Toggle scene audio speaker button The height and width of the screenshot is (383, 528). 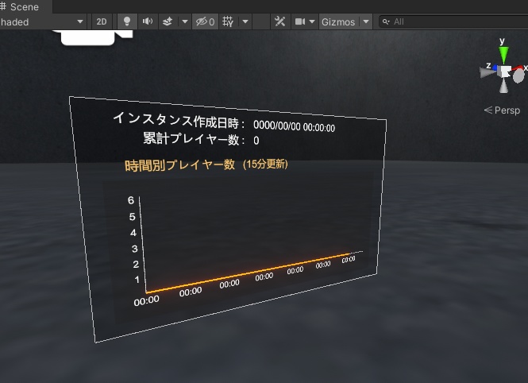[148, 22]
